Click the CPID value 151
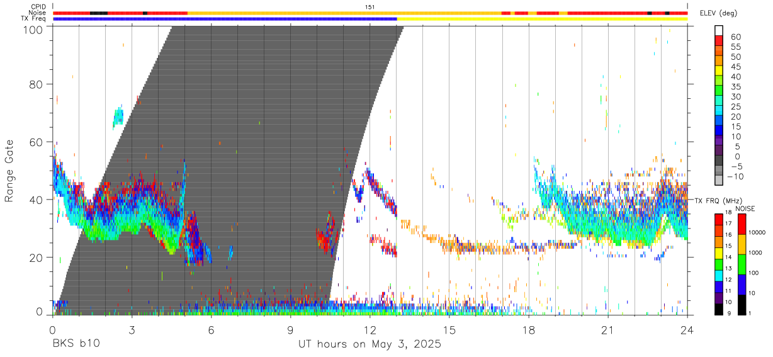The height and width of the screenshot is (357, 773). point(370,6)
